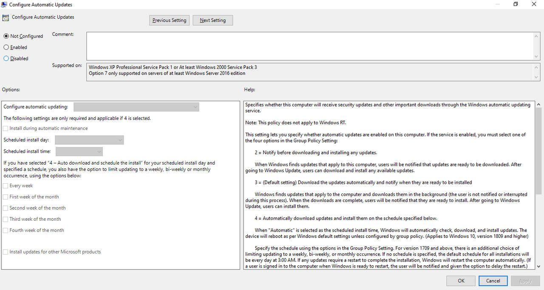Click the Comment box scroll down arrow

536,56
